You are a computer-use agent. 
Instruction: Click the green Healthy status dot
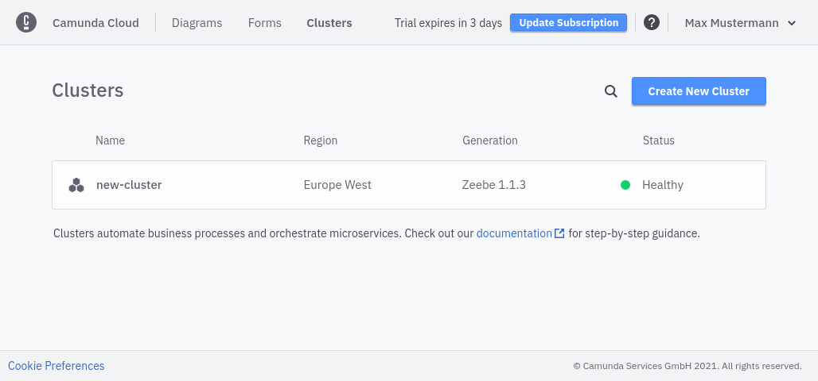[x=625, y=185]
